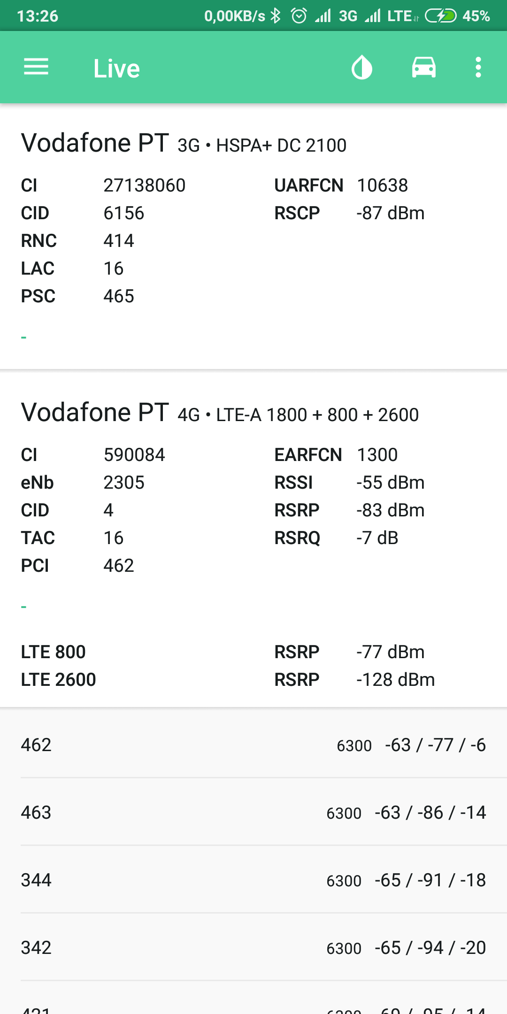The height and width of the screenshot is (1014, 507).
Task: Expand the dash under the 3G card
Action: [24, 337]
